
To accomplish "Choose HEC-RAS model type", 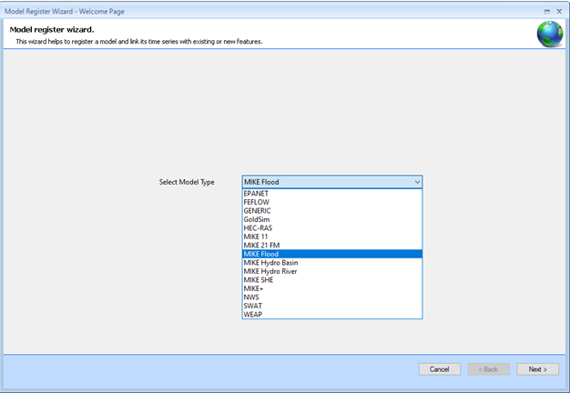I will pyautogui.click(x=332, y=228).
